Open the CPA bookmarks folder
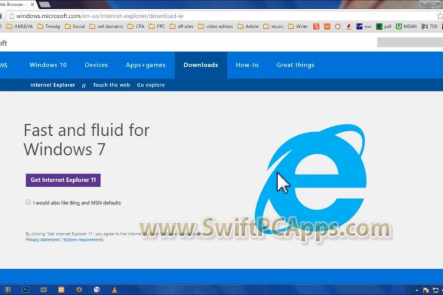 pyautogui.click(x=136, y=26)
